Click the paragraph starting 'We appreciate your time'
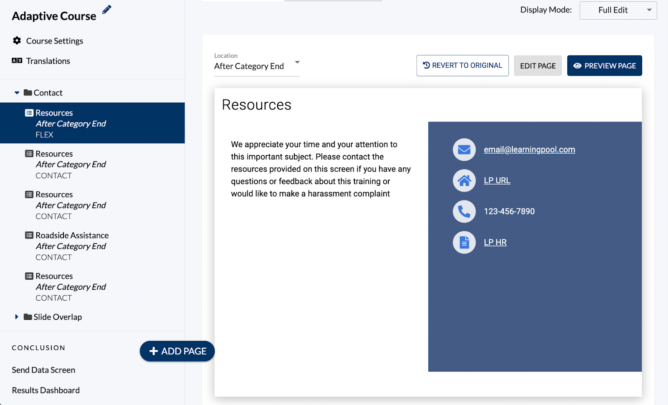This screenshot has height=405, width=668. click(321, 169)
